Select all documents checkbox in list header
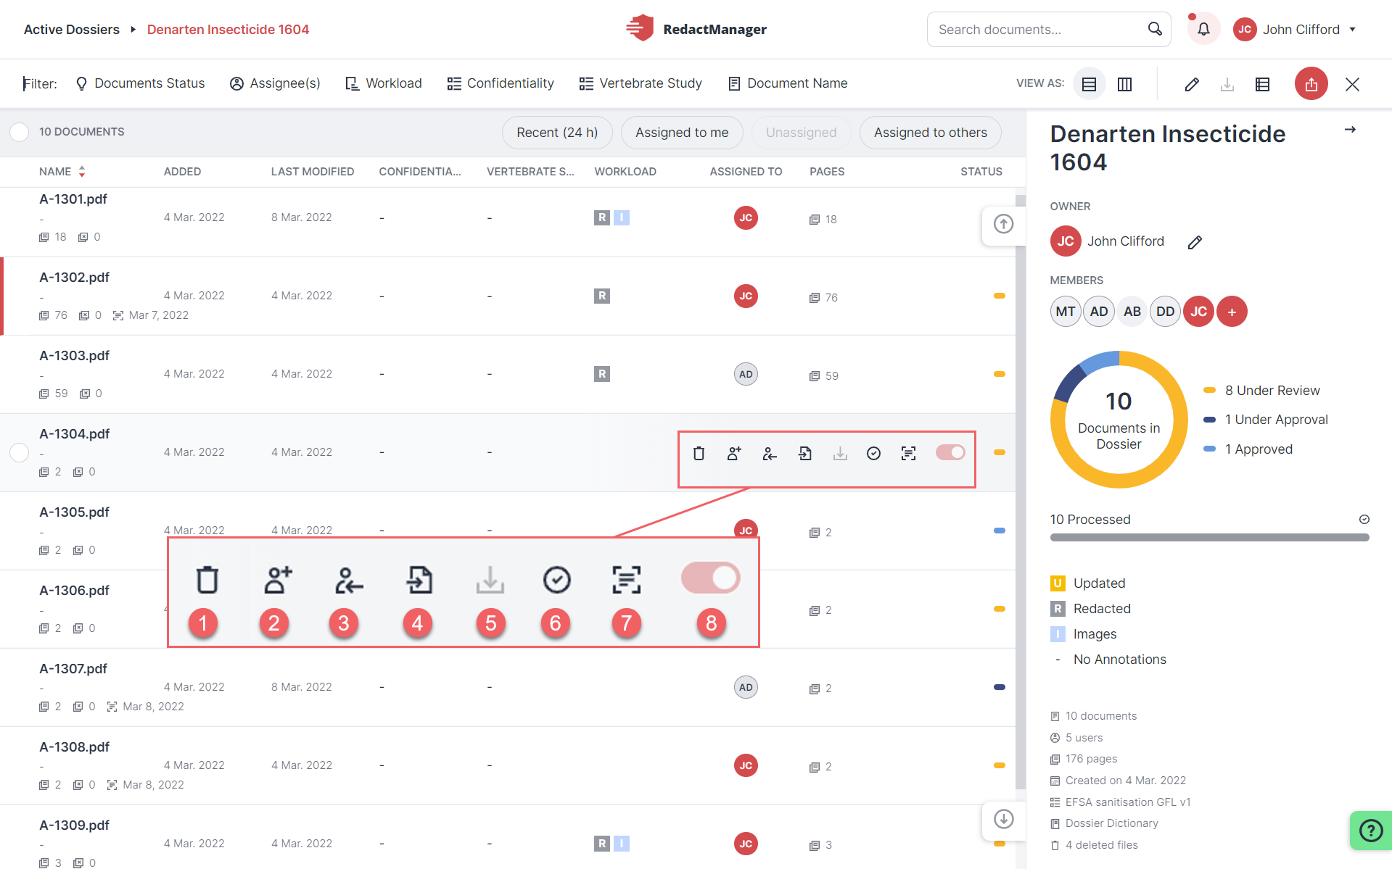The width and height of the screenshot is (1392, 869). pyautogui.click(x=19, y=132)
